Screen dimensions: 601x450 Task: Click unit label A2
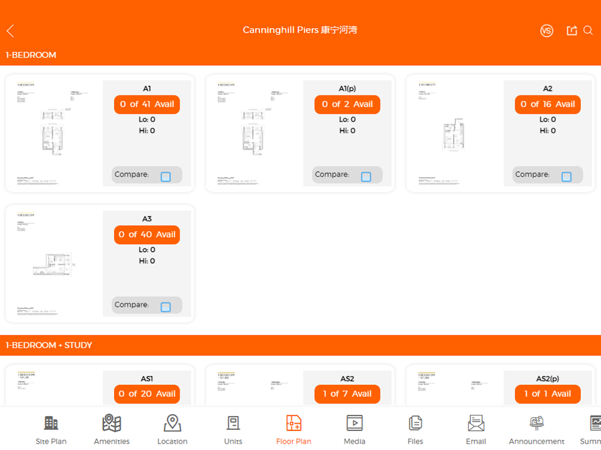coord(548,88)
